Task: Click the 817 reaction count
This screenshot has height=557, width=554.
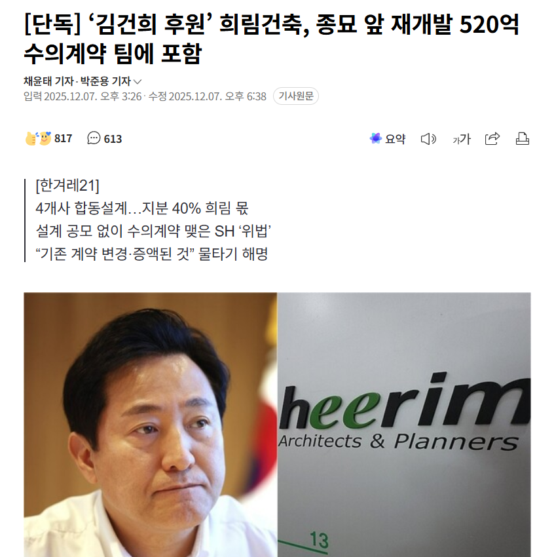Action: coord(63,138)
